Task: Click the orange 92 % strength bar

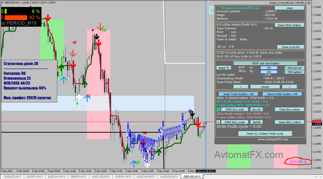Action: (16, 18)
